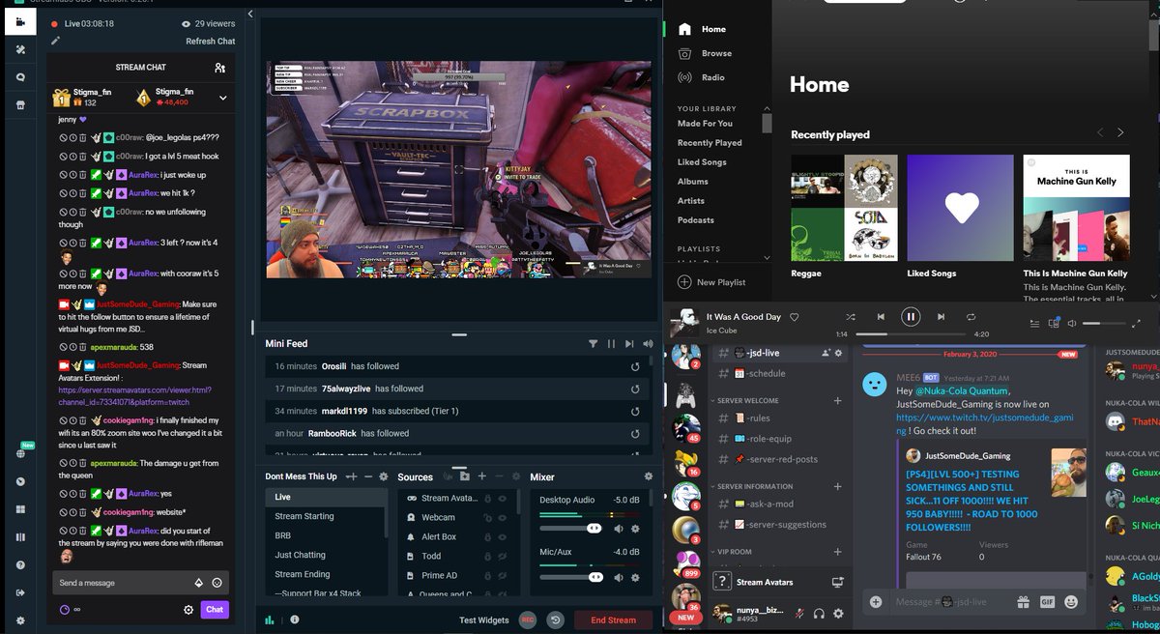The width and height of the screenshot is (1160, 634).
Task: Open the Streamlabs app store icon
Action: point(20,104)
